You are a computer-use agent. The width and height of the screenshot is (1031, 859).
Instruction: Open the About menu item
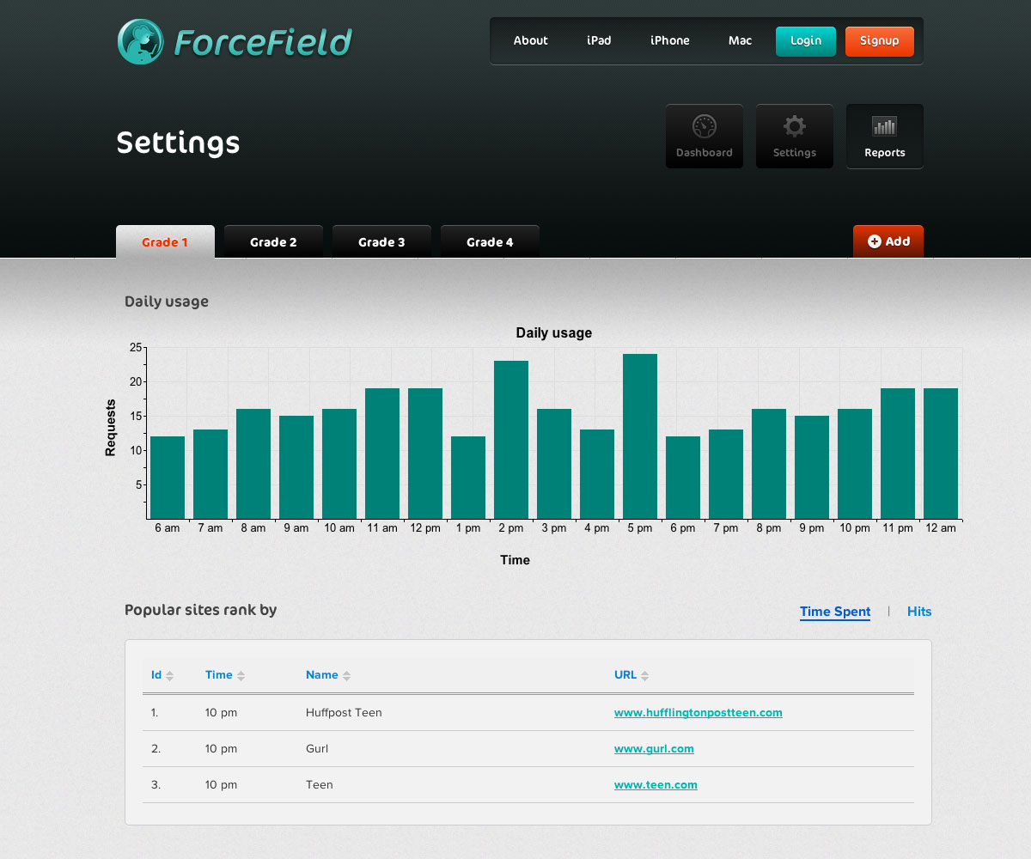(x=530, y=40)
